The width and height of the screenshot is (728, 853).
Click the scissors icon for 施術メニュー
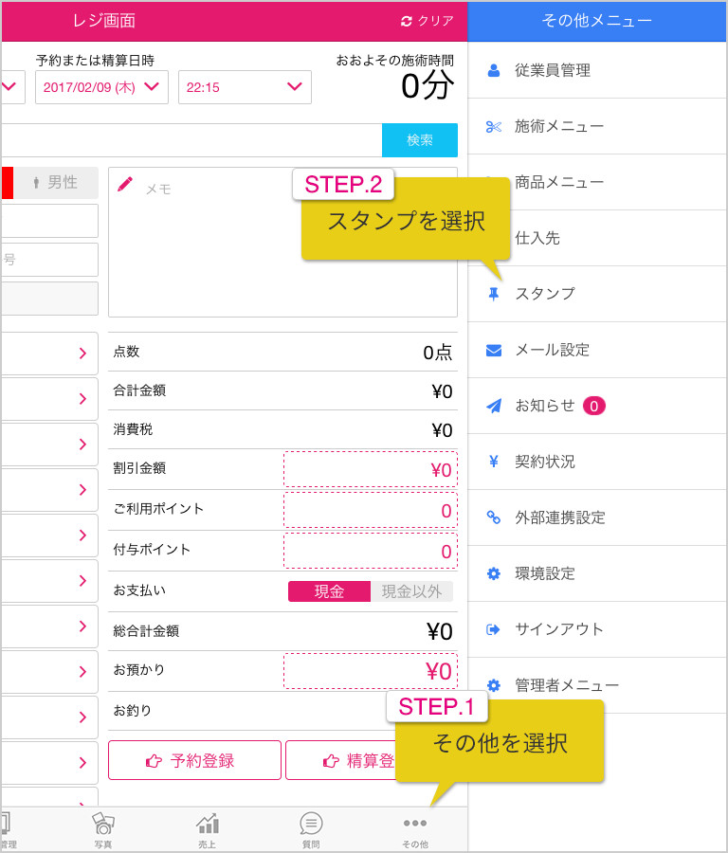point(494,127)
